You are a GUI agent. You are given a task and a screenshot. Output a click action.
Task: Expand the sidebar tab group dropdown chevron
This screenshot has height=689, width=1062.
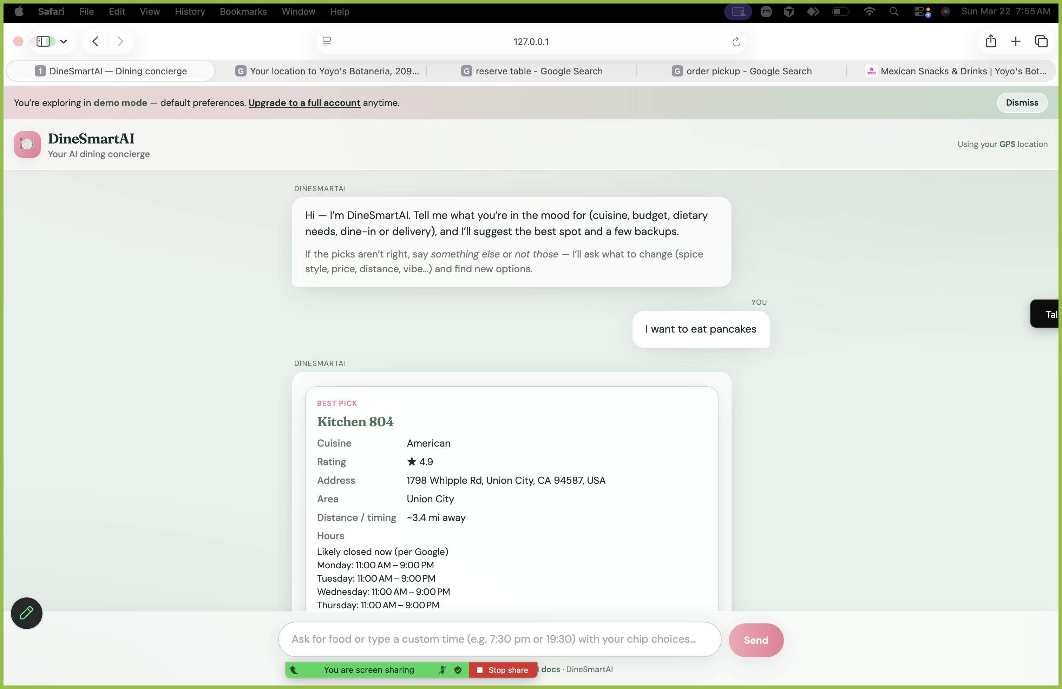(x=64, y=41)
